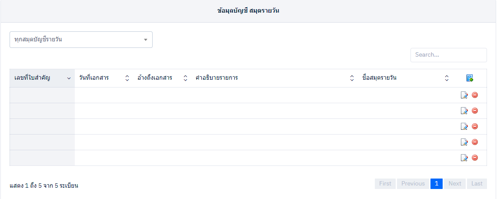Click inside the Search field

pos(448,55)
